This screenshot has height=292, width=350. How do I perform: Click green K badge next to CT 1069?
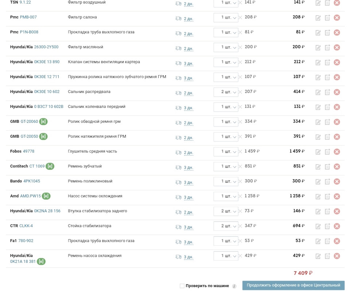50,166
